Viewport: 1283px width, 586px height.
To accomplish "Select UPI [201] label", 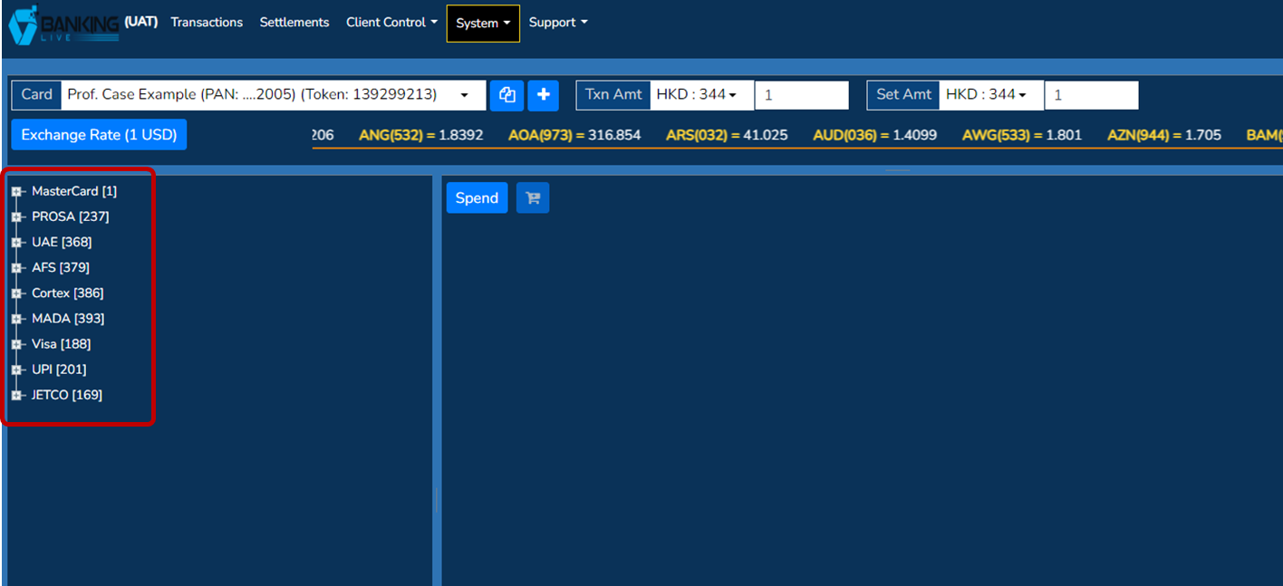I will click(59, 370).
